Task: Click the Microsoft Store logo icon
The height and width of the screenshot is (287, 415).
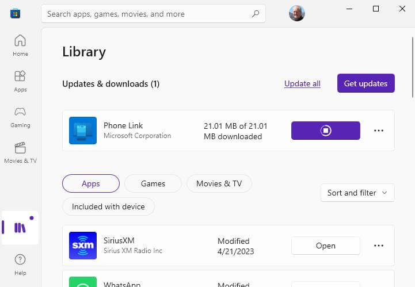Action: click(x=16, y=13)
